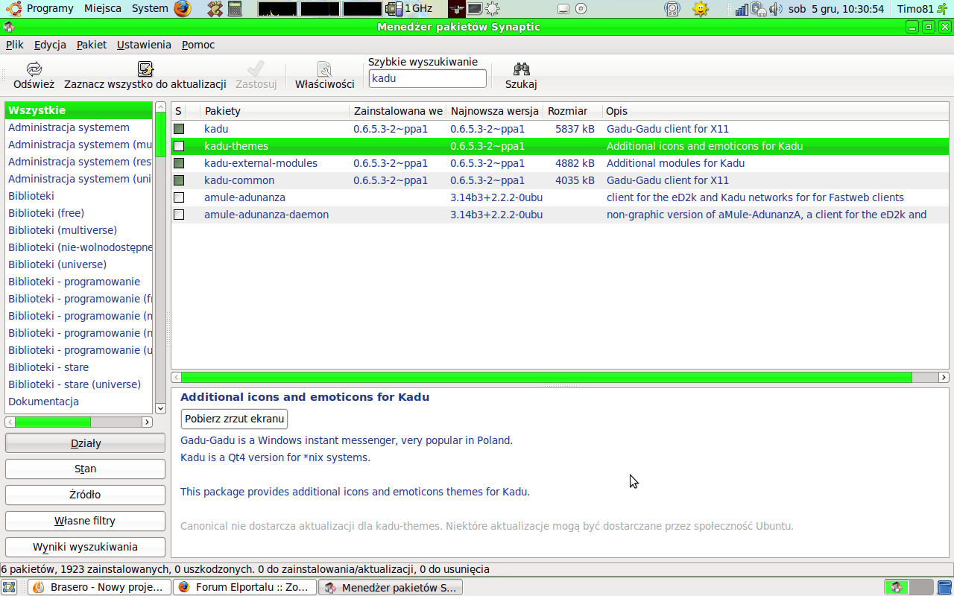Click the Szukaj binoculars icon

pyautogui.click(x=521, y=69)
